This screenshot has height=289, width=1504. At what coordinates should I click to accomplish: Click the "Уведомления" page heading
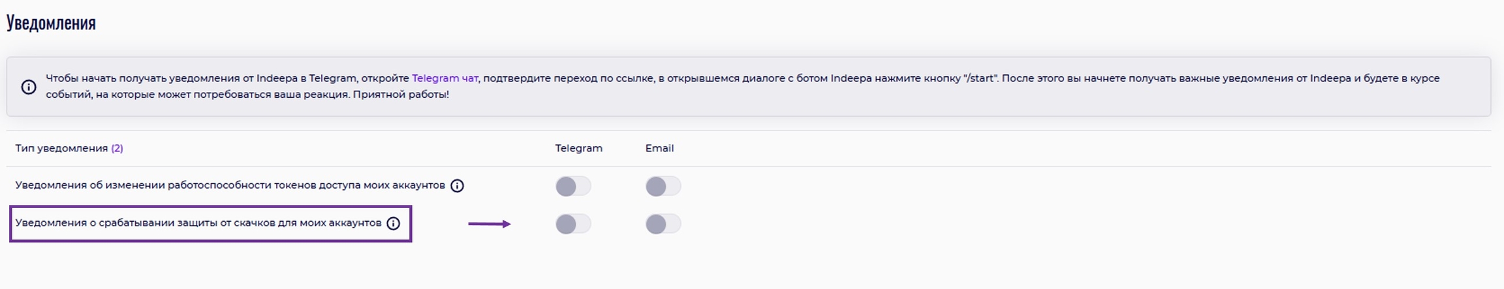[51, 23]
